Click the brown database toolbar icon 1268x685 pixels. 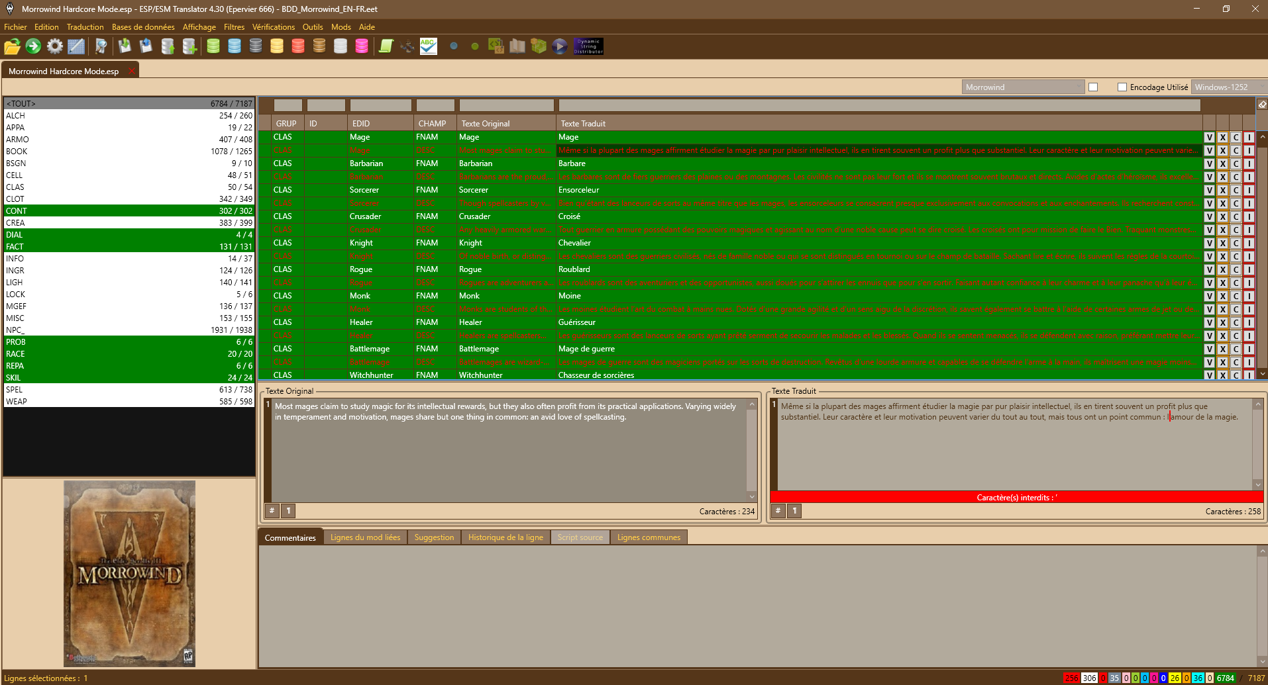319,46
